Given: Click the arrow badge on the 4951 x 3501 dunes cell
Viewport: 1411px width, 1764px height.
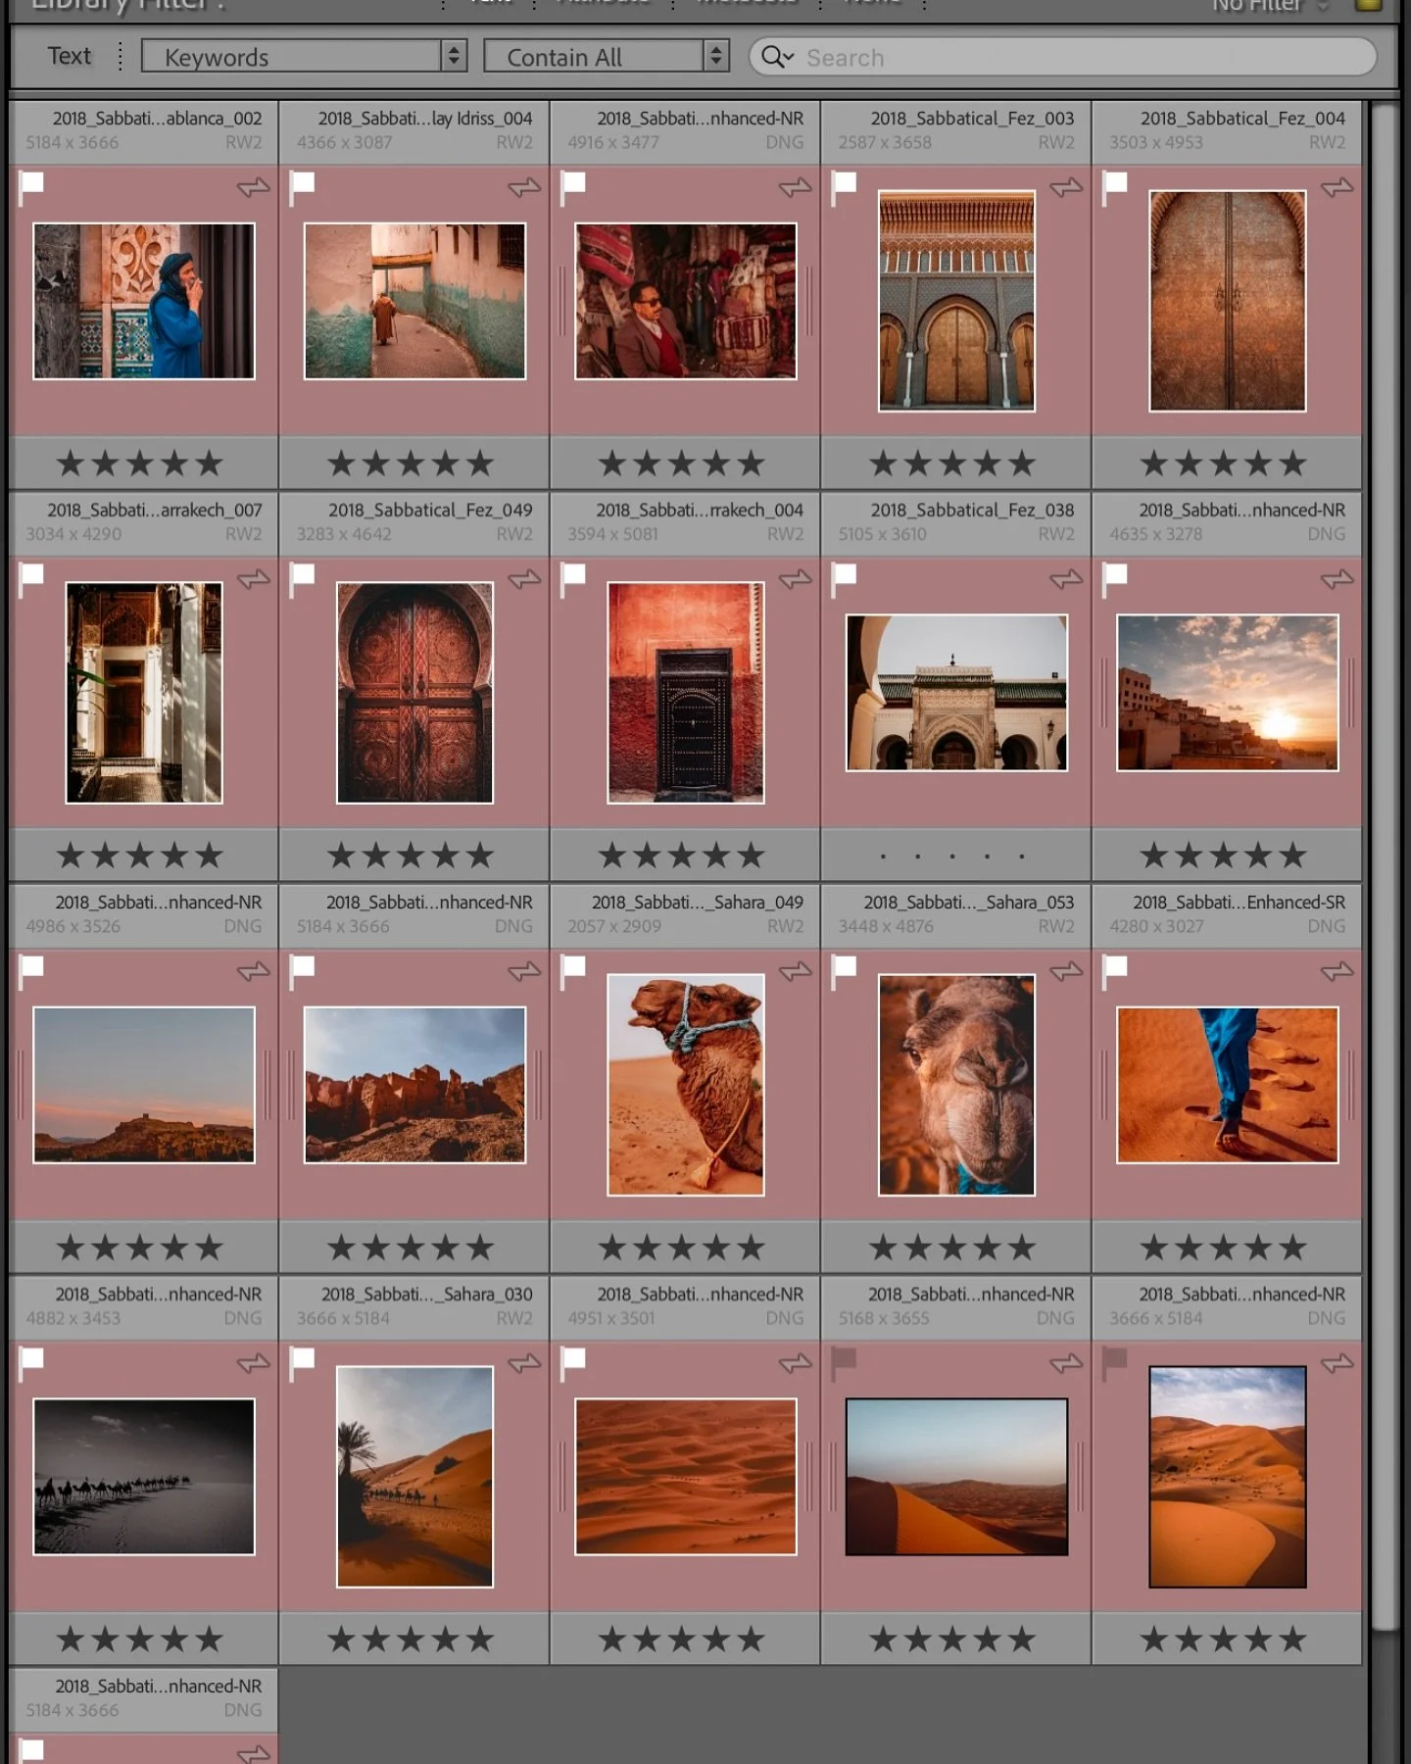Looking at the screenshot, I should 796,1363.
